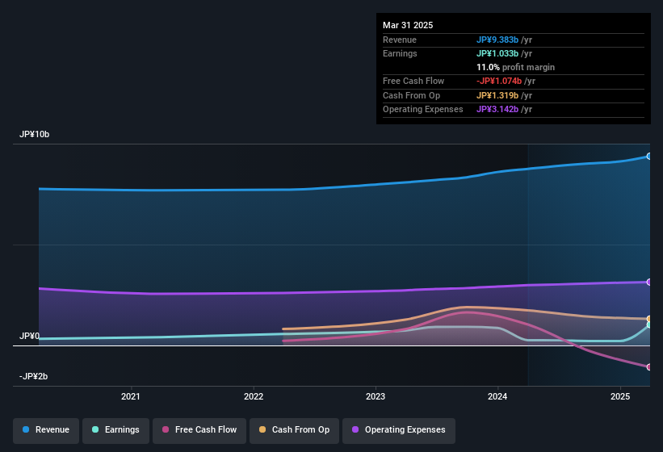Viewport: 663px width, 452px height.
Task: Click the 2025 x-axis label
Action: pyautogui.click(x=620, y=396)
